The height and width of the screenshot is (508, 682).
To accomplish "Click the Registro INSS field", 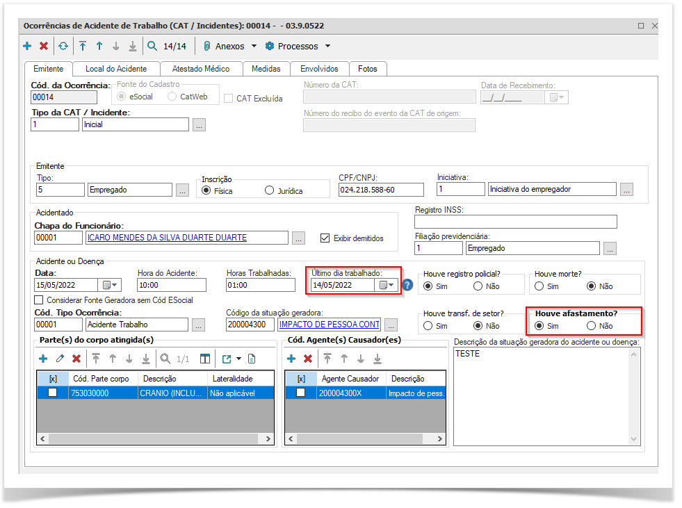I will (x=516, y=222).
